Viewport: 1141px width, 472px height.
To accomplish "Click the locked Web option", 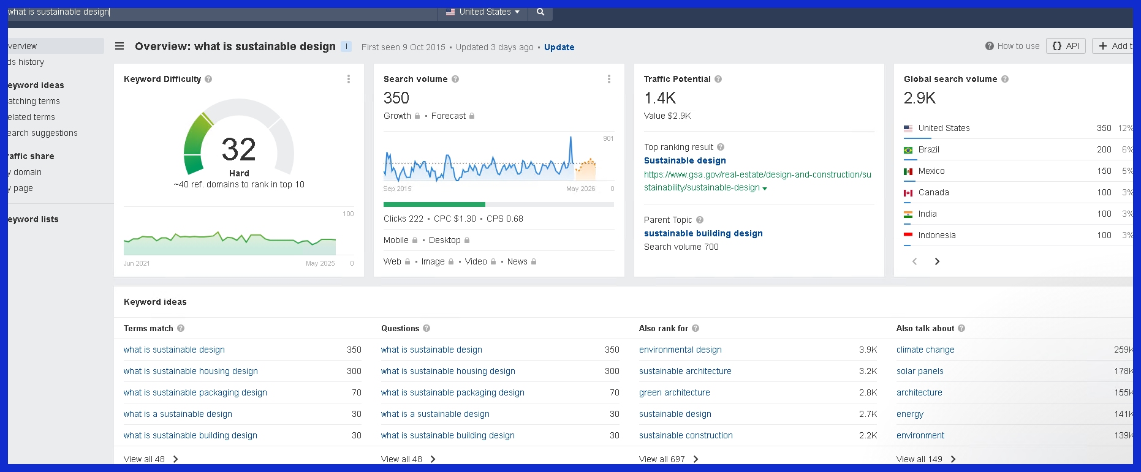I will click(397, 261).
